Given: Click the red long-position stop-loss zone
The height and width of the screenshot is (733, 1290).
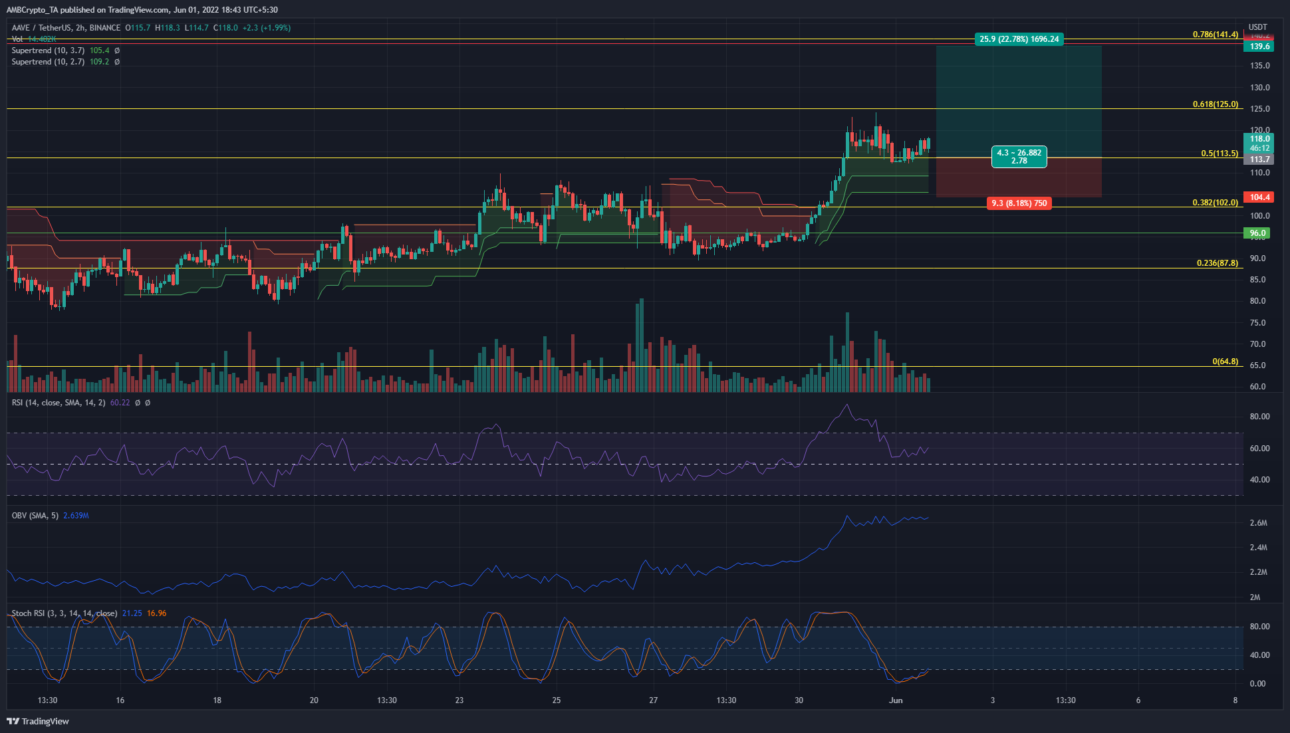Looking at the screenshot, I should tap(1019, 177).
